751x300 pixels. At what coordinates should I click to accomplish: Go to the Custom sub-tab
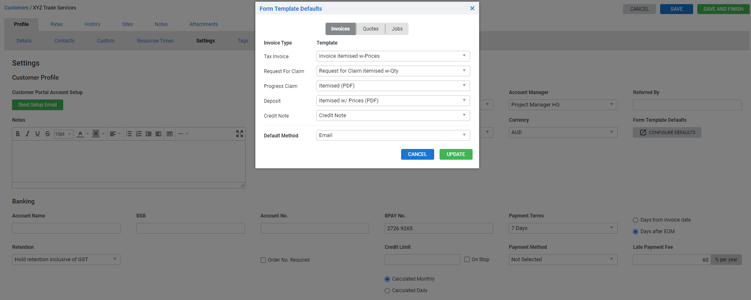(x=106, y=41)
